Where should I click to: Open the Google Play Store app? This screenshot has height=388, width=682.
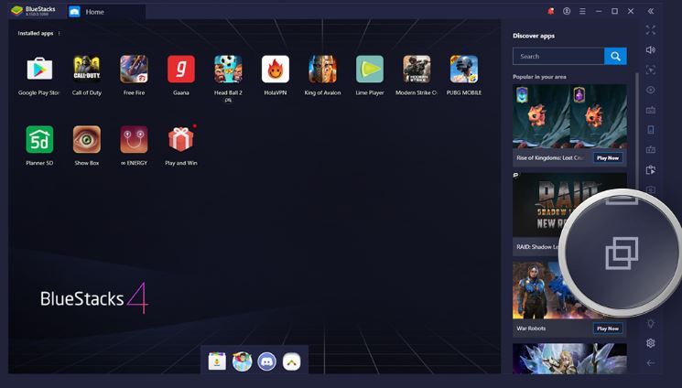point(39,70)
